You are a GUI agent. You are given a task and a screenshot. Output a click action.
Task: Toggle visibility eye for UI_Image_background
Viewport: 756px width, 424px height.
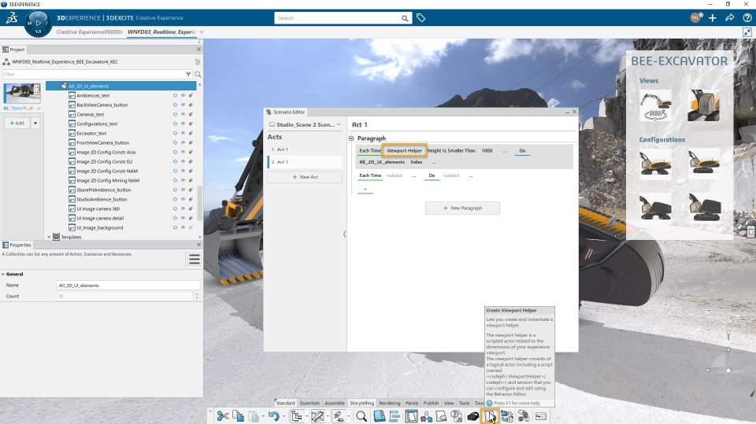(183, 227)
